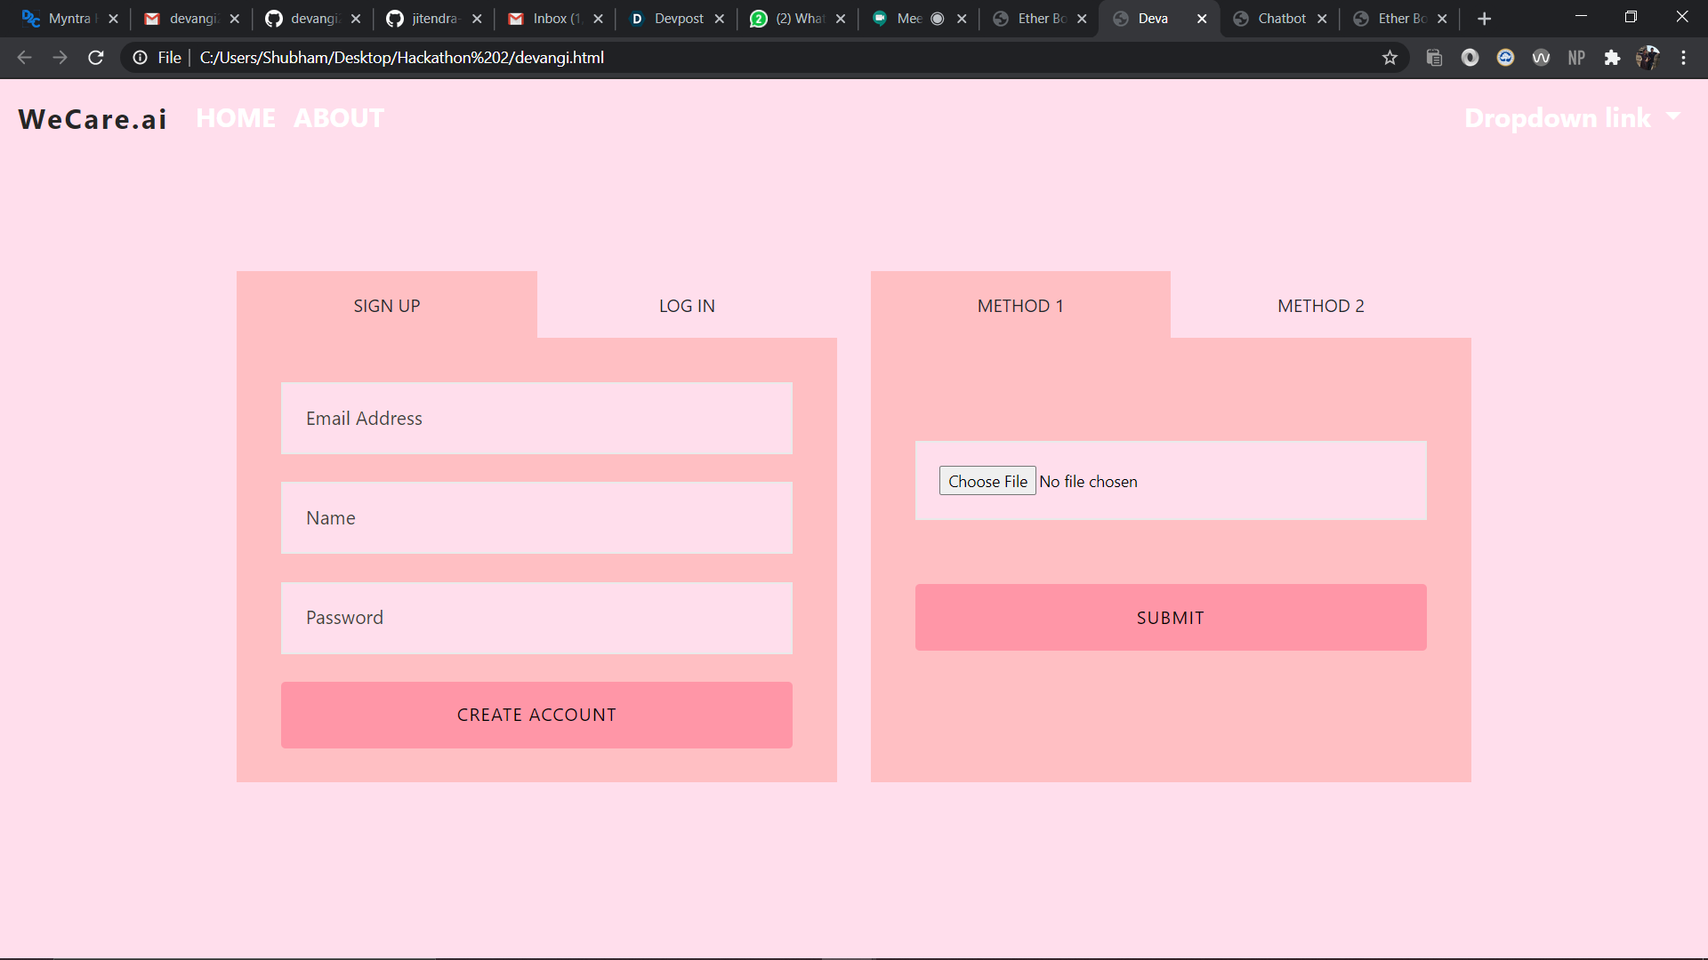Open the Extensions puzzle icon

click(x=1612, y=58)
